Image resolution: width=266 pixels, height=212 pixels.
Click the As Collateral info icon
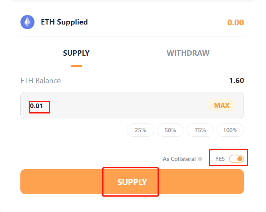pyautogui.click(x=200, y=159)
